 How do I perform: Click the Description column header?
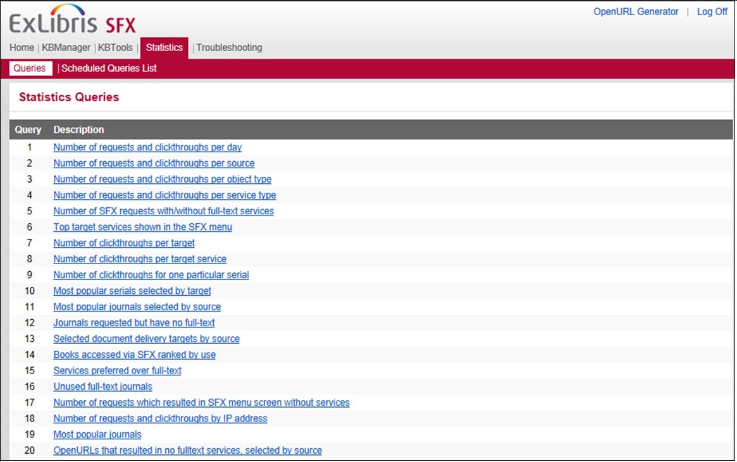click(78, 130)
